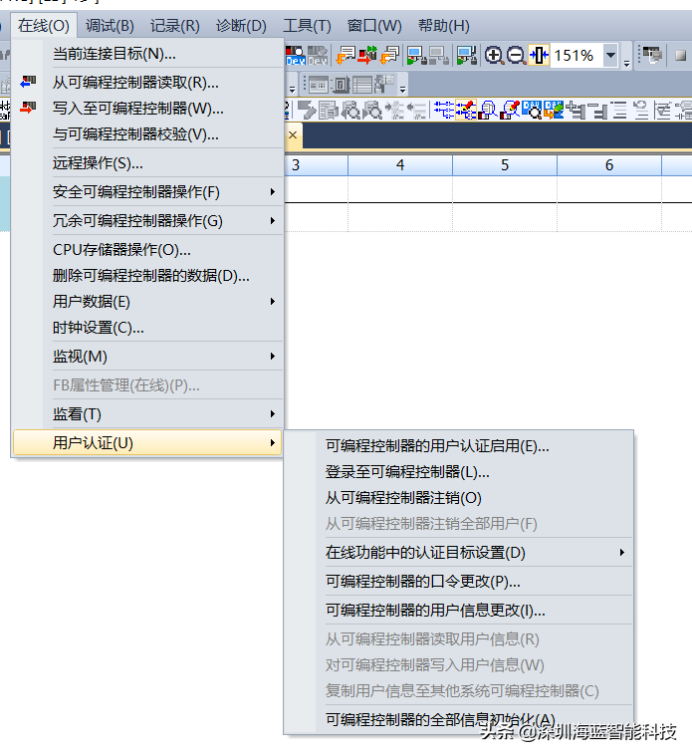This screenshot has height=756, width=692.
Task: Select 可编程控制器的用户信息更改(I)...
Action: 458,610
